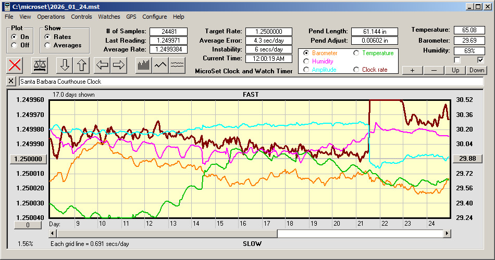The width and height of the screenshot is (495, 260).
Task: Click the plus zoom button
Action: pos(412,70)
